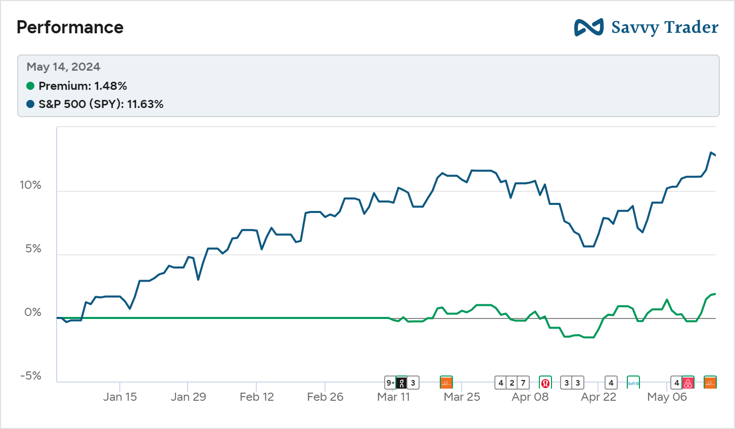Click the May 06 date label
The height and width of the screenshot is (429, 735).
click(x=667, y=397)
